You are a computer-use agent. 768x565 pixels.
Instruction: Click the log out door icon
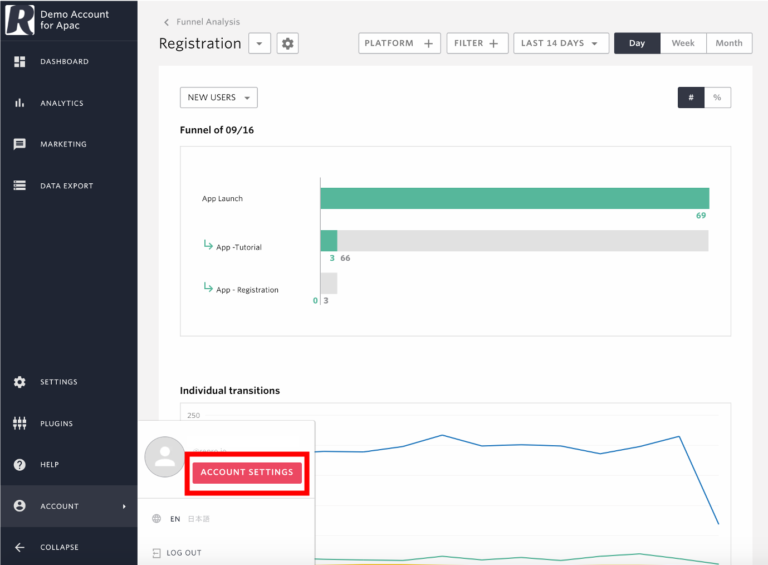[156, 553]
